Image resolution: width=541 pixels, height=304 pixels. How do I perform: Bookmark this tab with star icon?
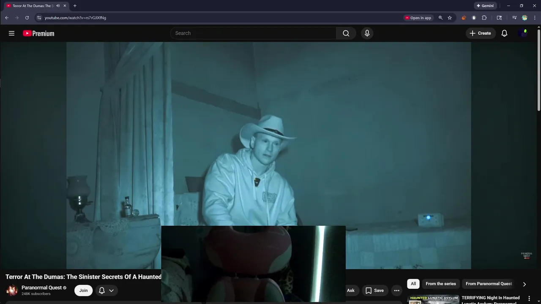click(450, 18)
